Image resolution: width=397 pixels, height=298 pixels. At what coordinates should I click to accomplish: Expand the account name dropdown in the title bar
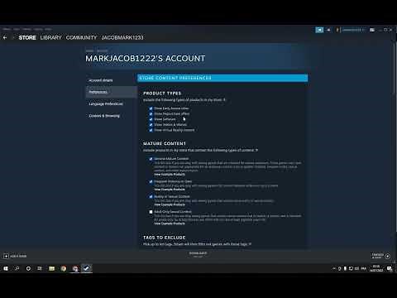[352, 30]
